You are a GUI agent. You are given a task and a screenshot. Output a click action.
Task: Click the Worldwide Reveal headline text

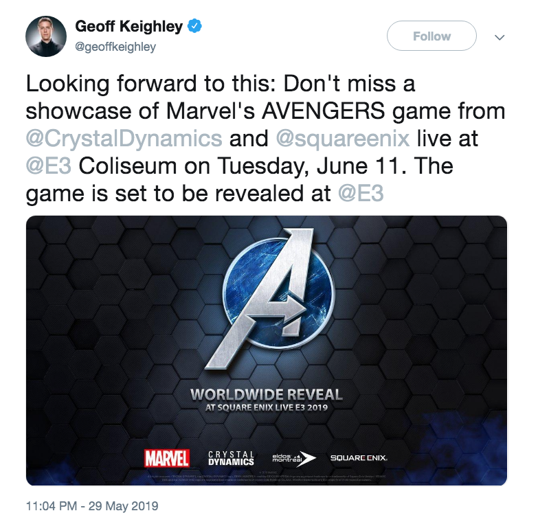tap(266, 395)
